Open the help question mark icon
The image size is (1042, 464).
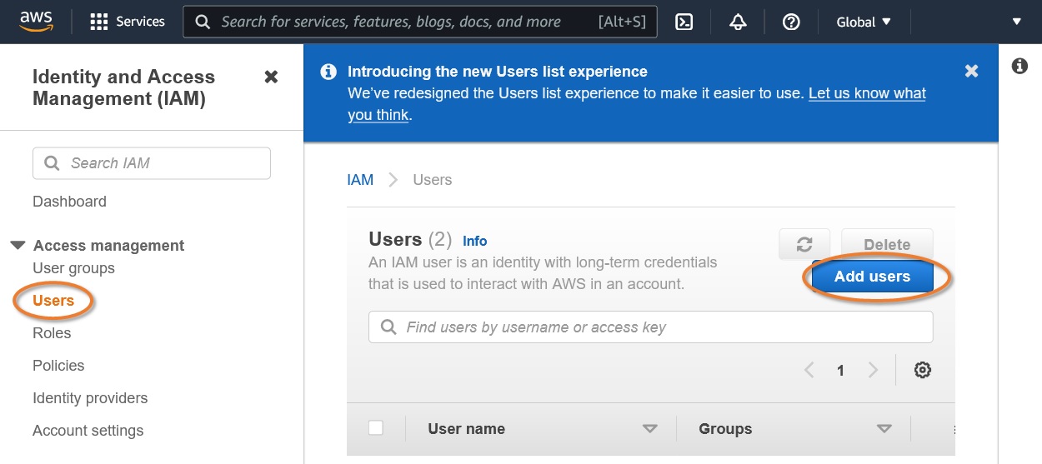[x=791, y=22]
